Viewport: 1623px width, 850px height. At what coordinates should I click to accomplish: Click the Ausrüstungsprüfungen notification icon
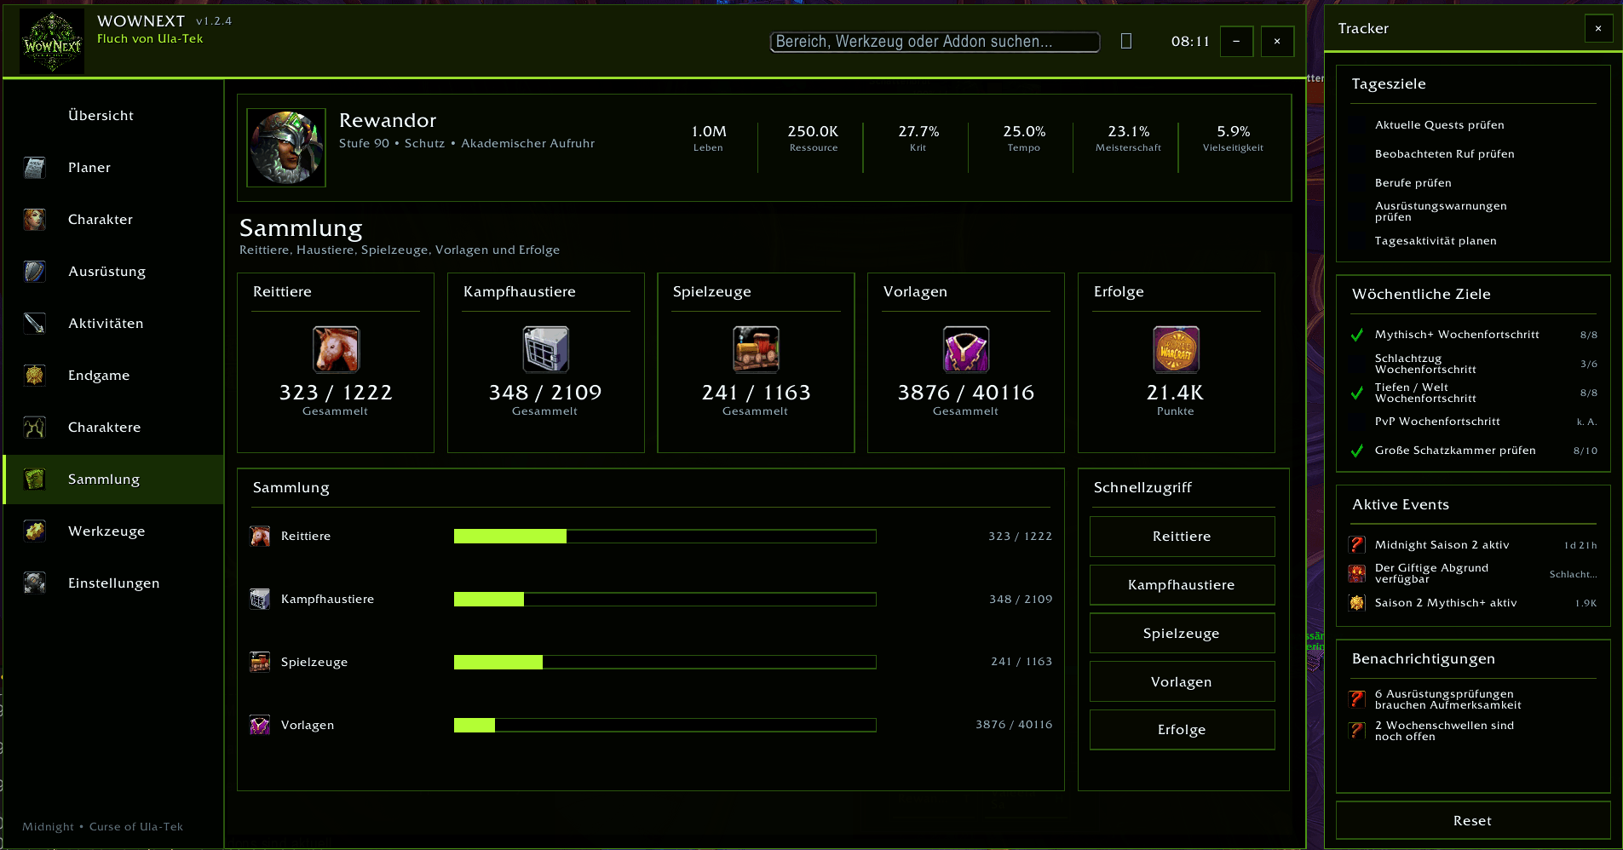1357,699
